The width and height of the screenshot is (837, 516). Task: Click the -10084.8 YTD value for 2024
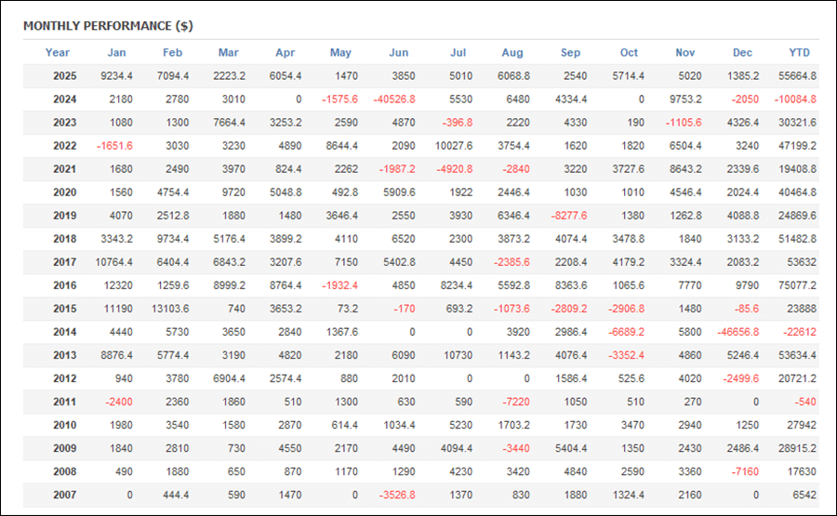tap(795, 99)
